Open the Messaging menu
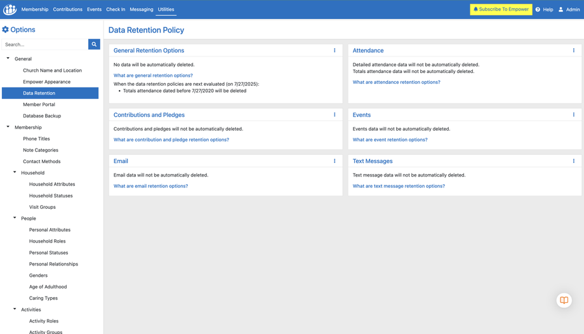The height and width of the screenshot is (334, 584). click(x=141, y=10)
